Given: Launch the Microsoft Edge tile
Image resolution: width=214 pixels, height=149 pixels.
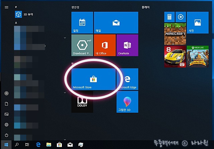Looking at the screenshot, I should tap(127, 79).
